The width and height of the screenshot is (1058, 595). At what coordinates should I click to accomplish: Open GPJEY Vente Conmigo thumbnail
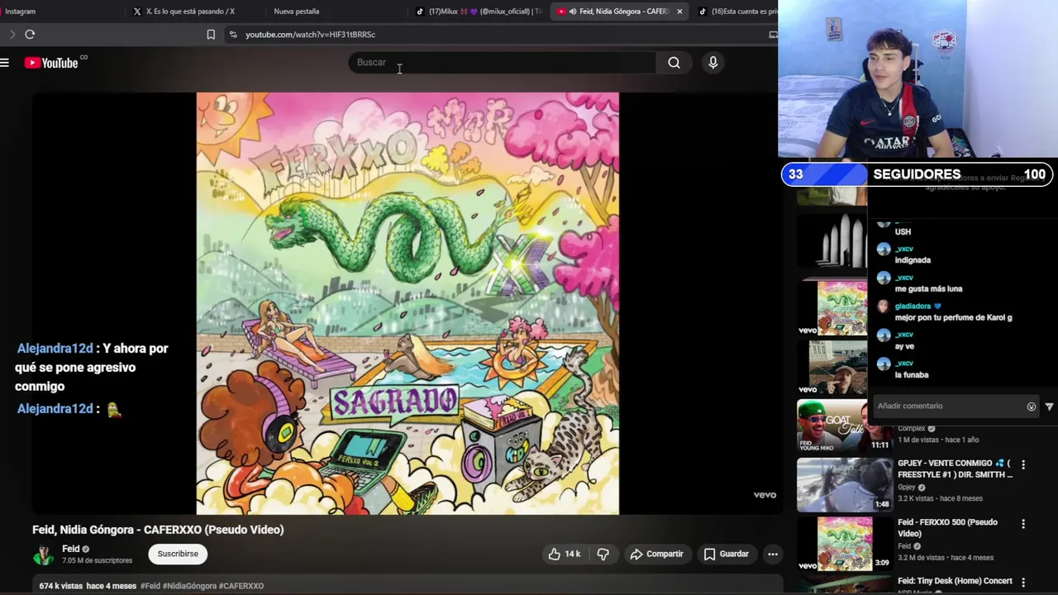tap(844, 484)
